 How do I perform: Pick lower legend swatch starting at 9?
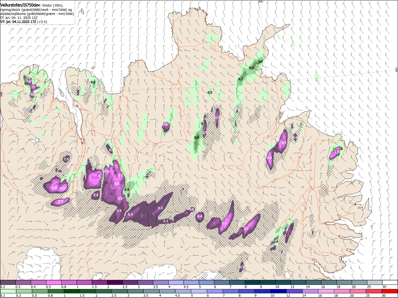(x=262, y=291)
